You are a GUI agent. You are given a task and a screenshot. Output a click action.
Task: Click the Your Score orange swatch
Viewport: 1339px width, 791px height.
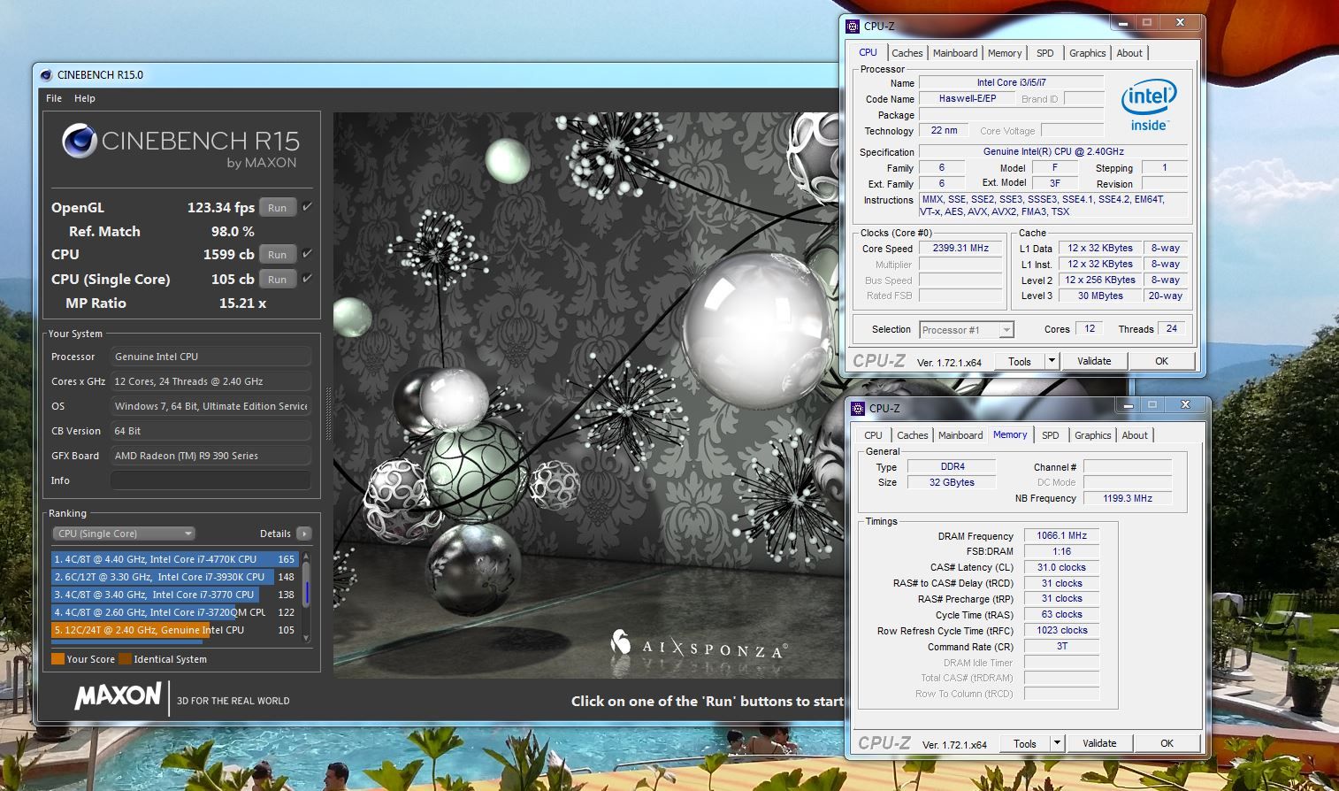[57, 659]
